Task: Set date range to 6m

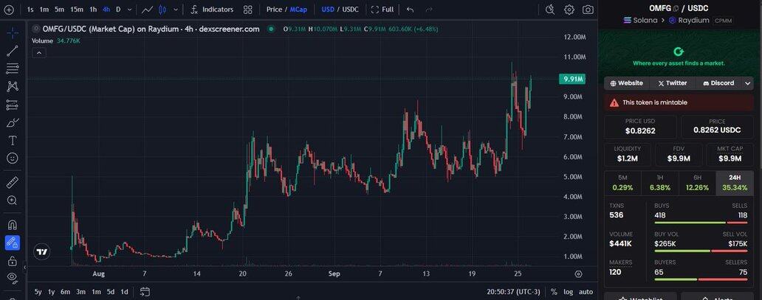Action: pos(65,292)
